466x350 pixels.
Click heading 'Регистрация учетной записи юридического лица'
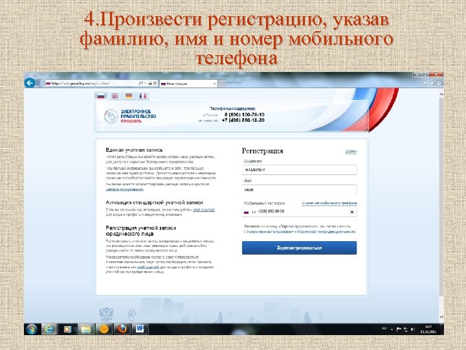140,231
